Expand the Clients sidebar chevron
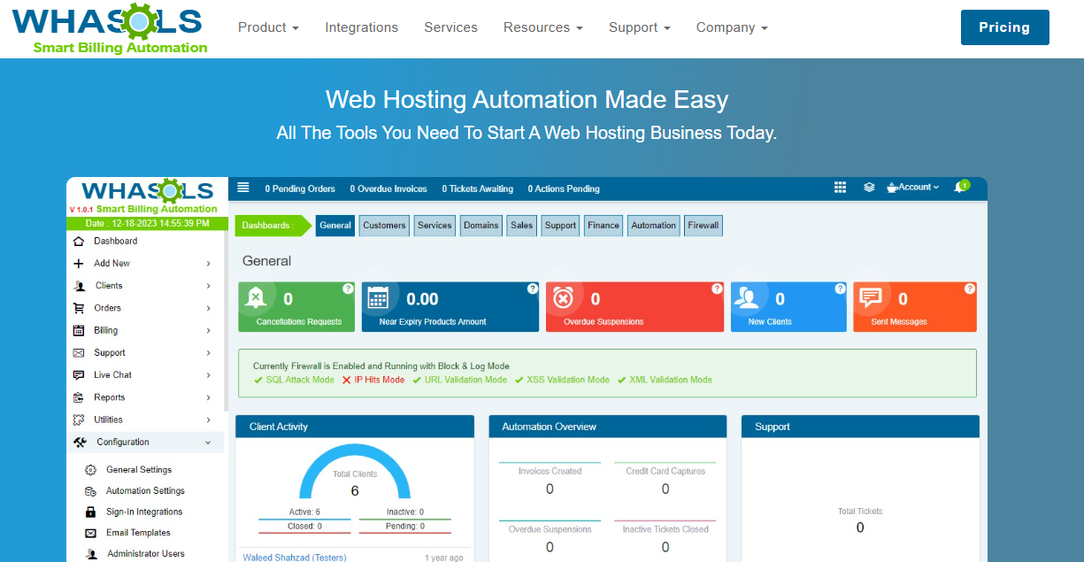Screen dimensions: 1084x562 209,286
